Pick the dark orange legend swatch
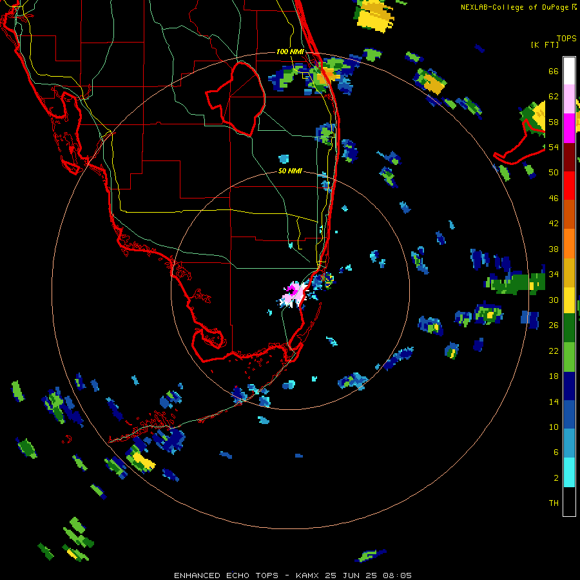Screen dimensions: 580x580 click(x=569, y=214)
